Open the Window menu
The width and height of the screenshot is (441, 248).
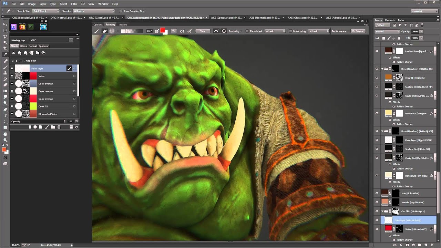[x=103, y=4]
